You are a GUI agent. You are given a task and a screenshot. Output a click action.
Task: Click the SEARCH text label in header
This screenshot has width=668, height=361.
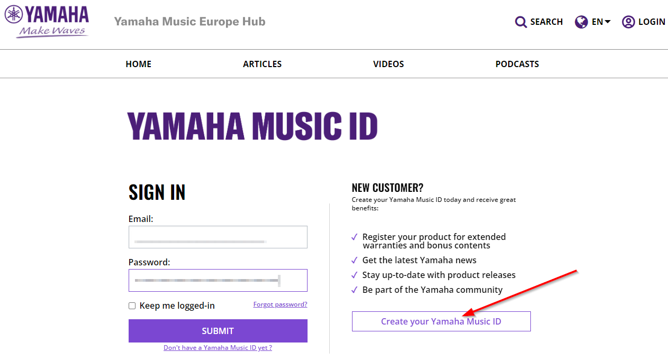(546, 22)
